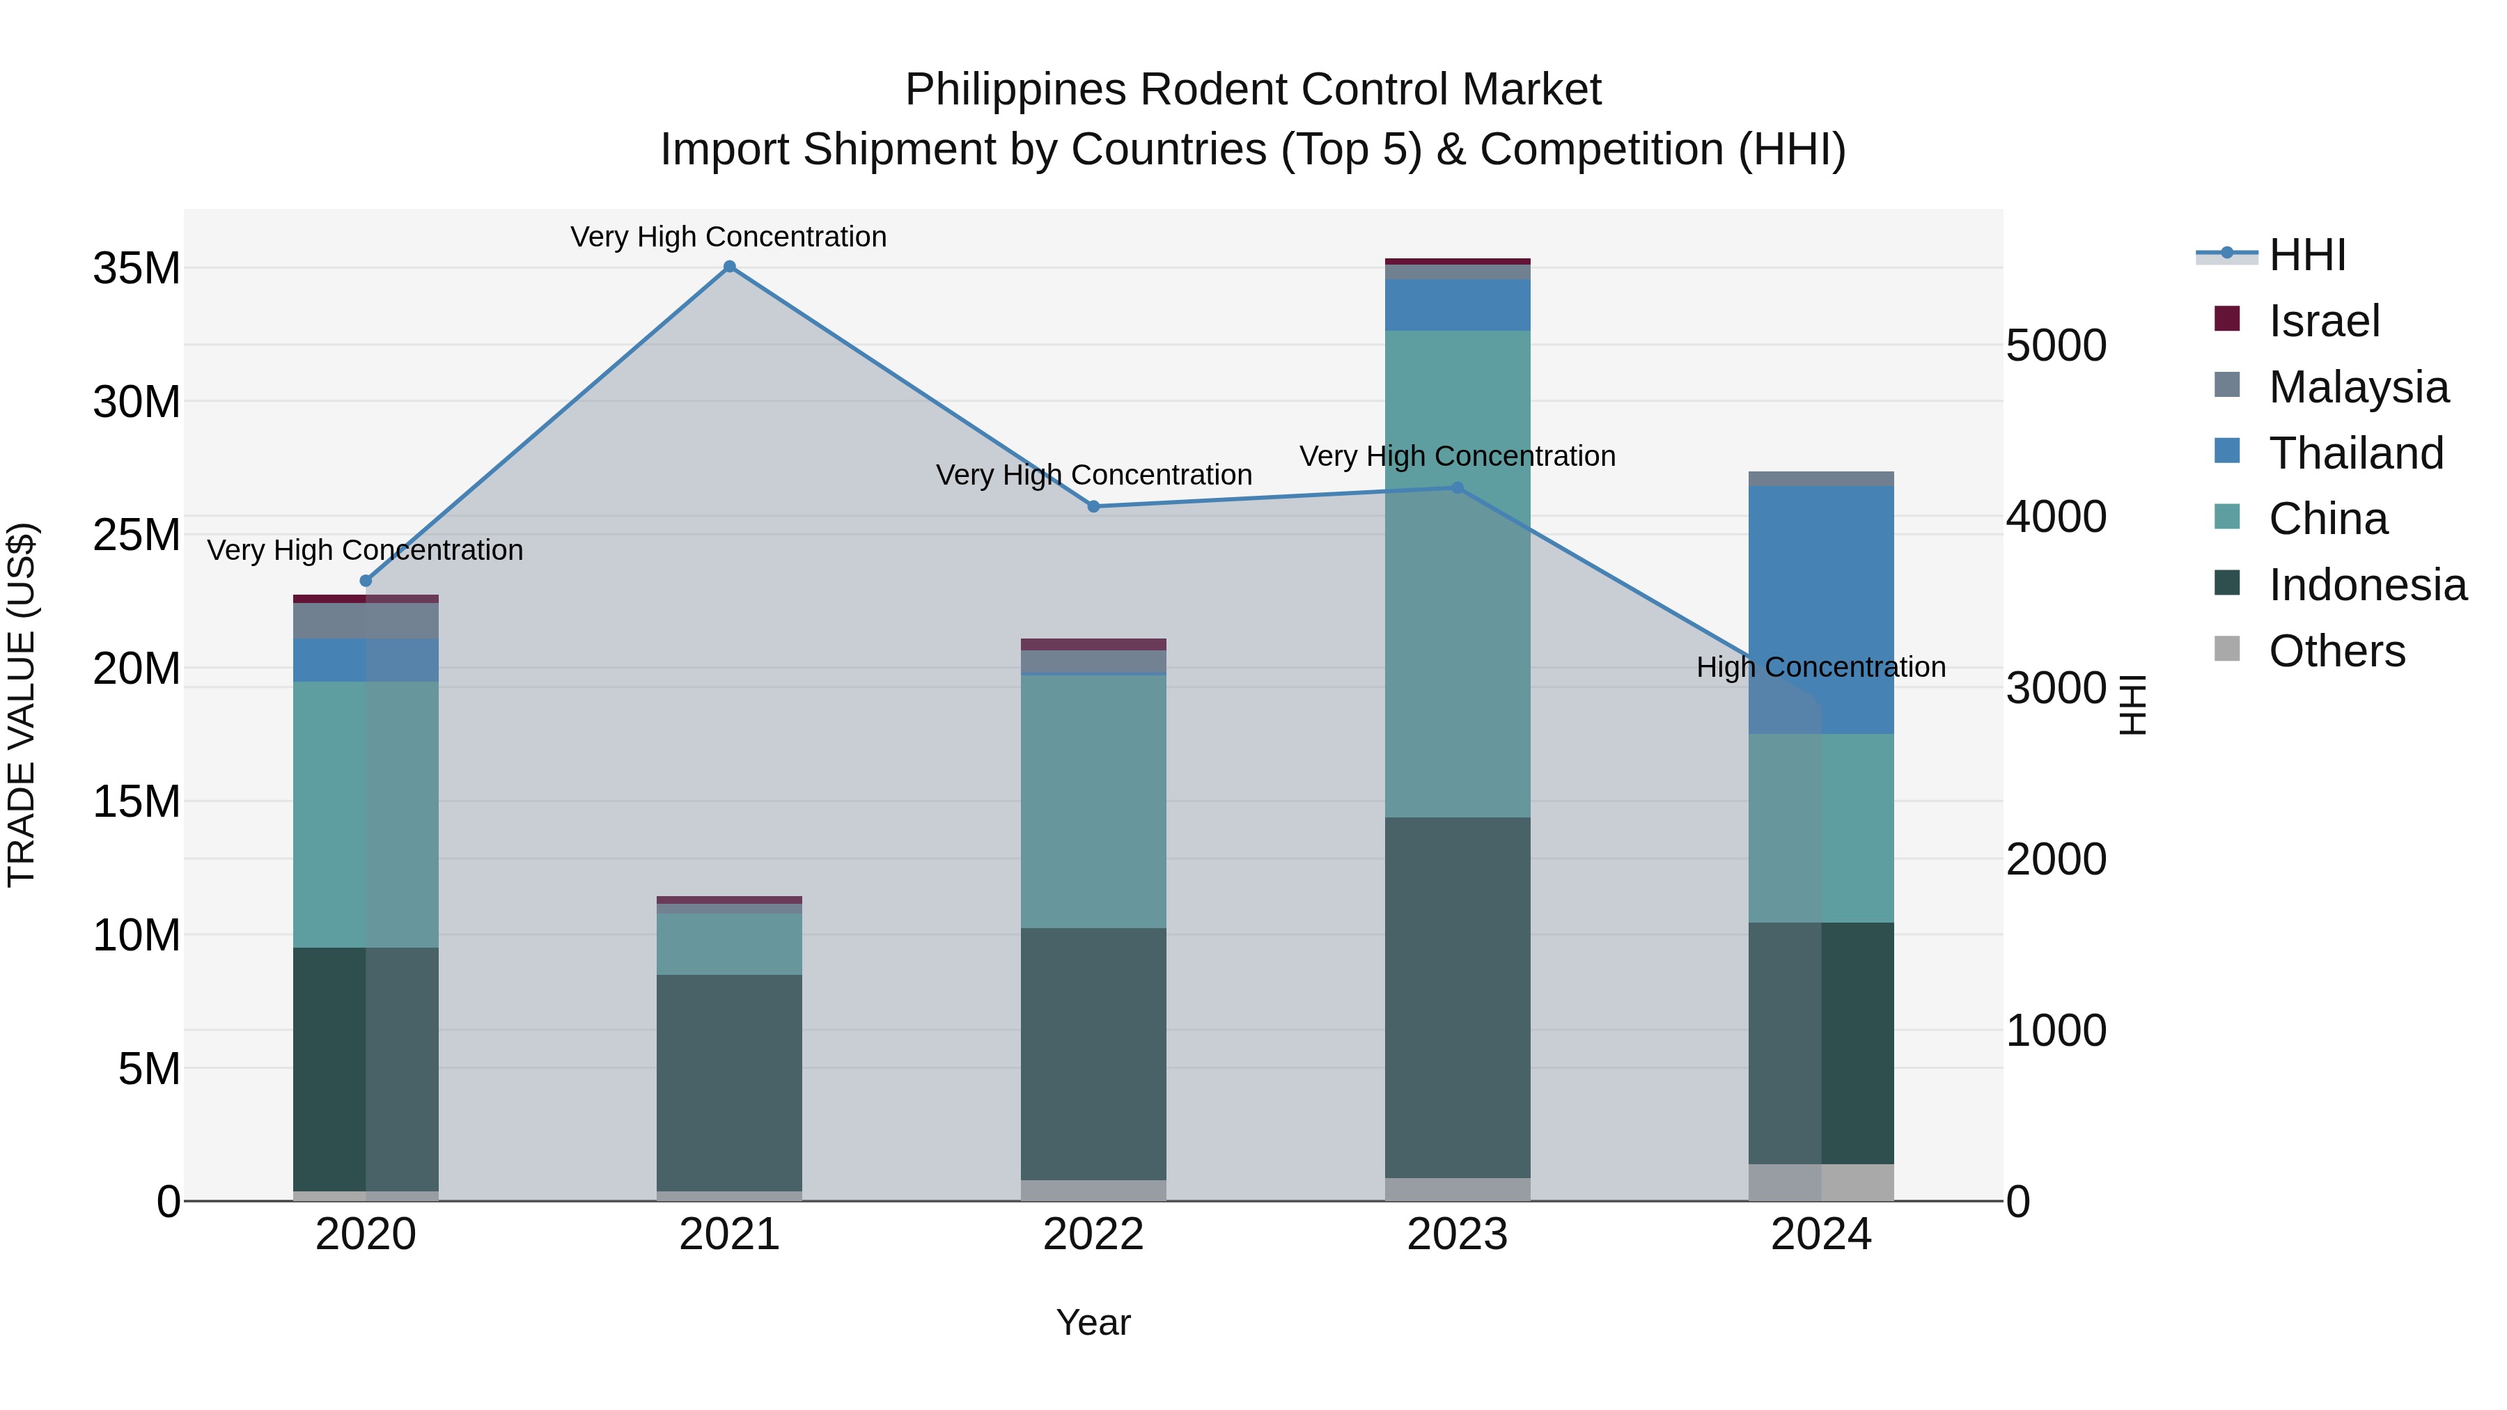
Task: Click the Malaysia legend color swatch
Action: 2227,385
